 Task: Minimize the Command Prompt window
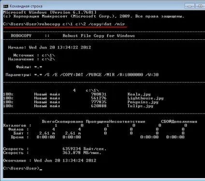[190, 6]
